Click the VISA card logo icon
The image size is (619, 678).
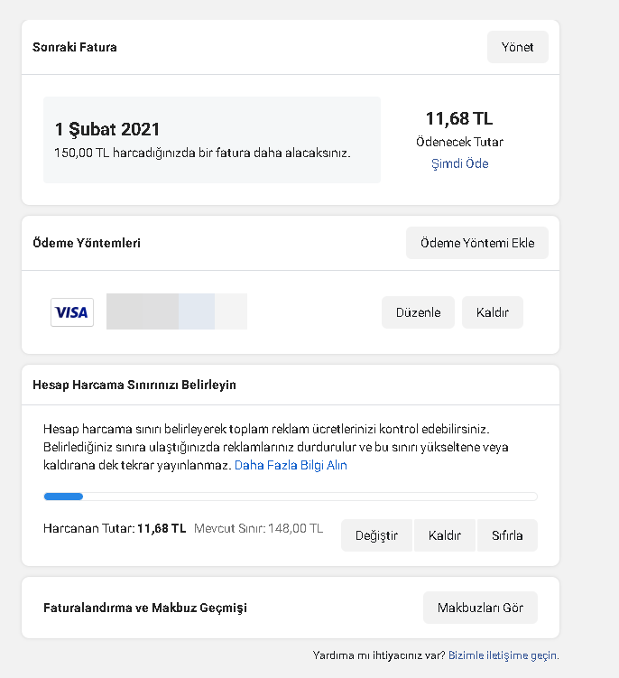[72, 312]
